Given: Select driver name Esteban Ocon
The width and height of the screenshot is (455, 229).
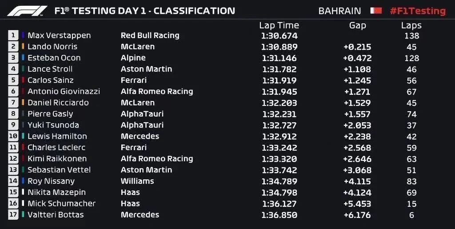Looking at the screenshot, I should click(x=54, y=58).
